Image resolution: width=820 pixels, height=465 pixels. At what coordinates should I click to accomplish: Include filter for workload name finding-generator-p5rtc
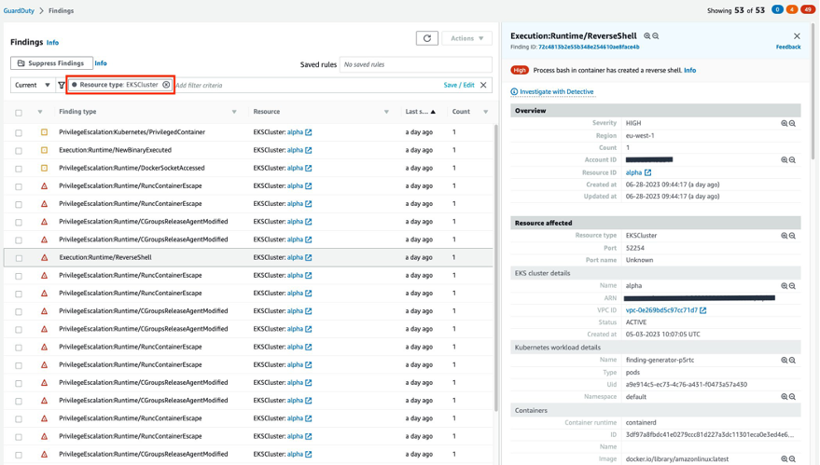(x=784, y=360)
